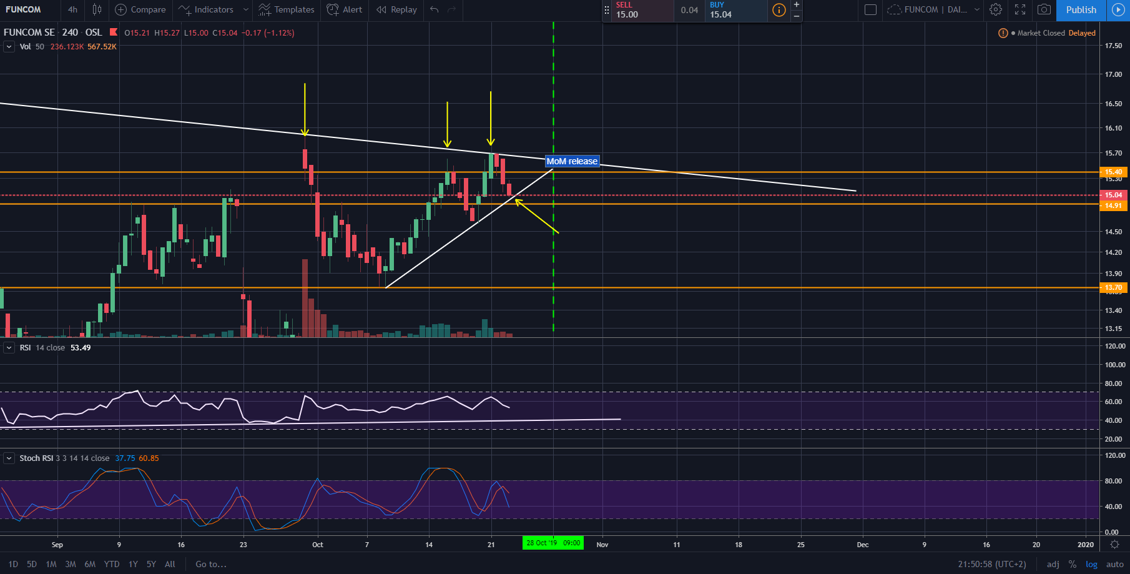1130x574 pixels.
Task: Undo the last chart action
Action: coord(435,9)
